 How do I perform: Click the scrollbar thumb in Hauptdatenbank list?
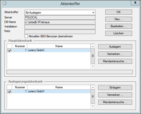tap(93, 56)
